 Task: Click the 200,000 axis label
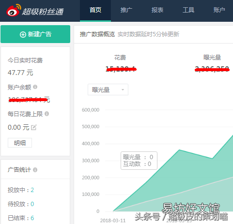coord(91,178)
